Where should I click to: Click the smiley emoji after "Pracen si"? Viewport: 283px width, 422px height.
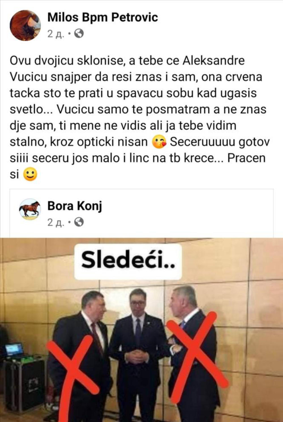[30, 175]
